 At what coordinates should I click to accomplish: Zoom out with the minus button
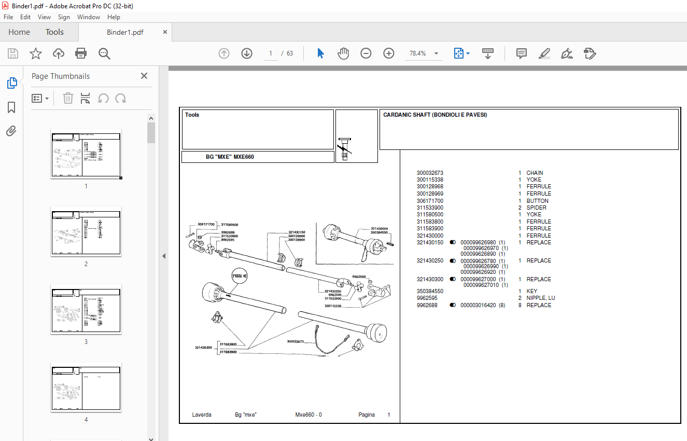pos(366,53)
